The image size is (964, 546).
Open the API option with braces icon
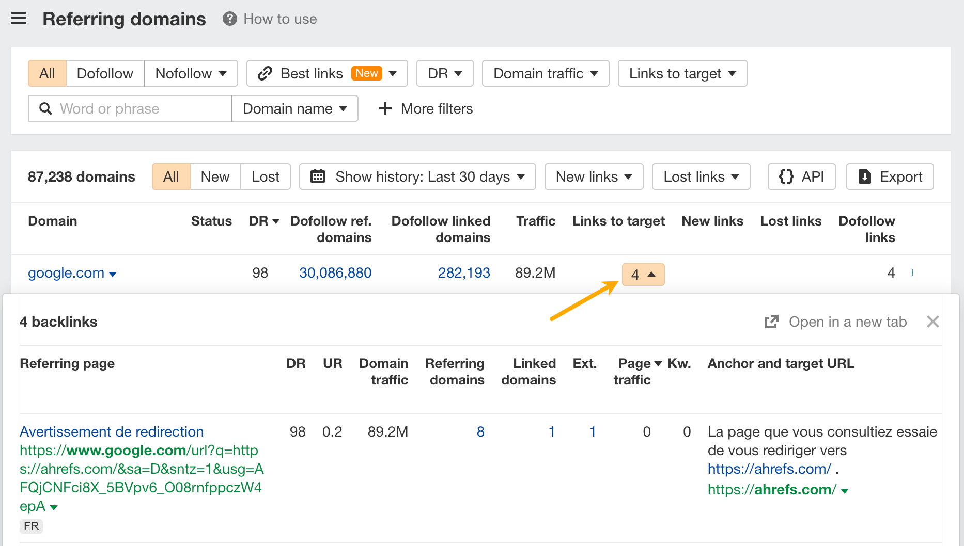coord(801,176)
